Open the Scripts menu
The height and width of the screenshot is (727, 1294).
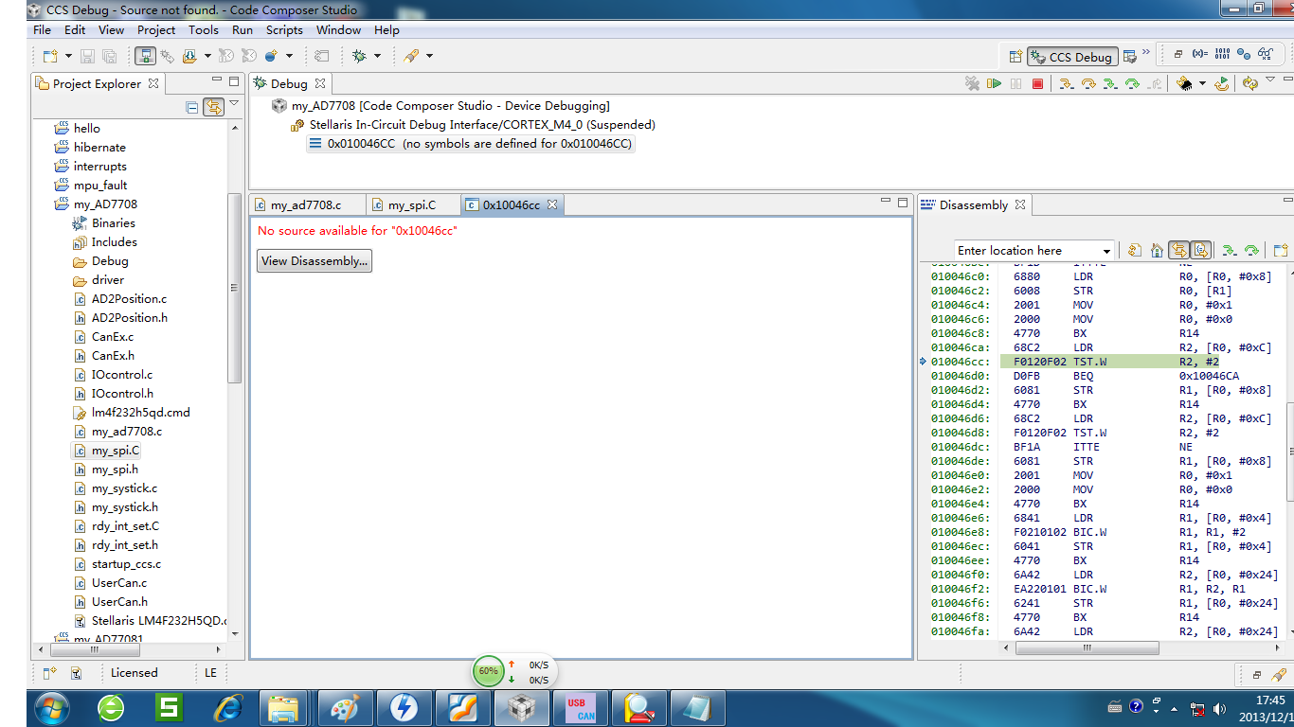[x=284, y=30]
